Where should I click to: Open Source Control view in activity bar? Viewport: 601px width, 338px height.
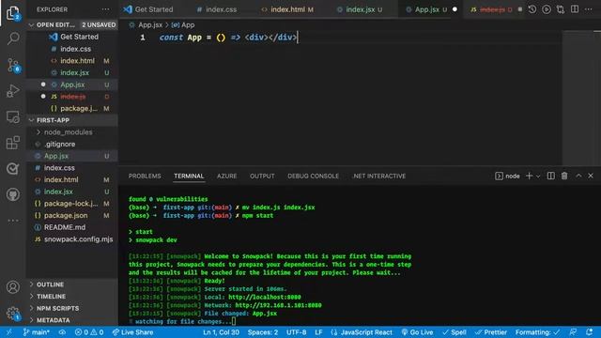tap(13, 65)
